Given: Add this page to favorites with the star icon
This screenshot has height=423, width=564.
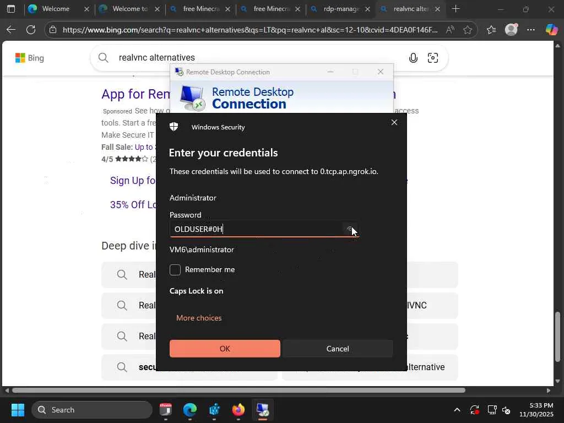Looking at the screenshot, I should (468, 30).
